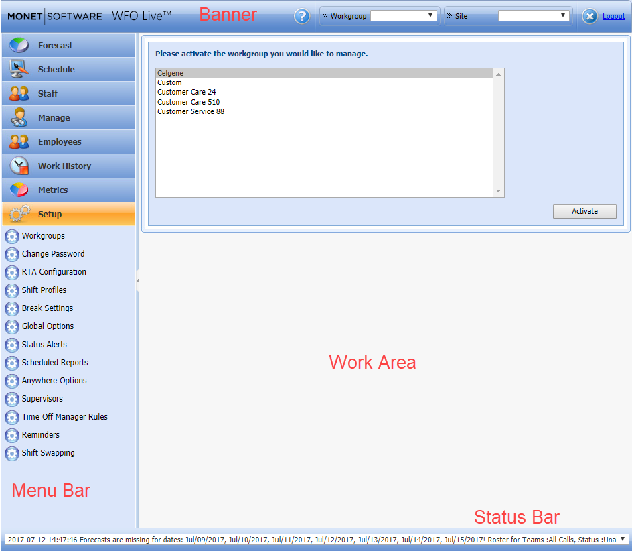Open the Site dropdown in banner

coord(534,16)
